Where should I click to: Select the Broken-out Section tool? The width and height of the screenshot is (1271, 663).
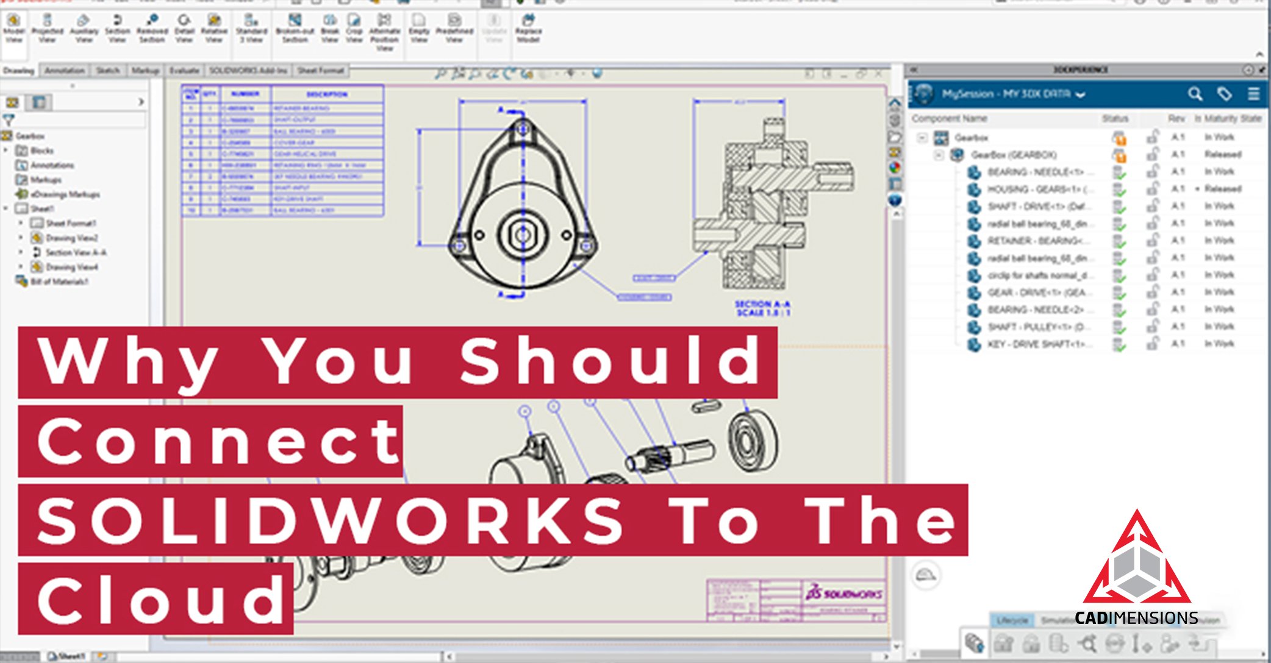point(293,30)
